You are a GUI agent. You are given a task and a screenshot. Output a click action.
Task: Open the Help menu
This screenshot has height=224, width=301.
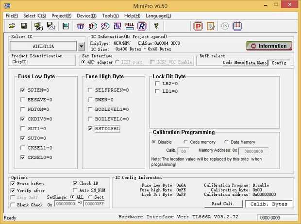132,16
